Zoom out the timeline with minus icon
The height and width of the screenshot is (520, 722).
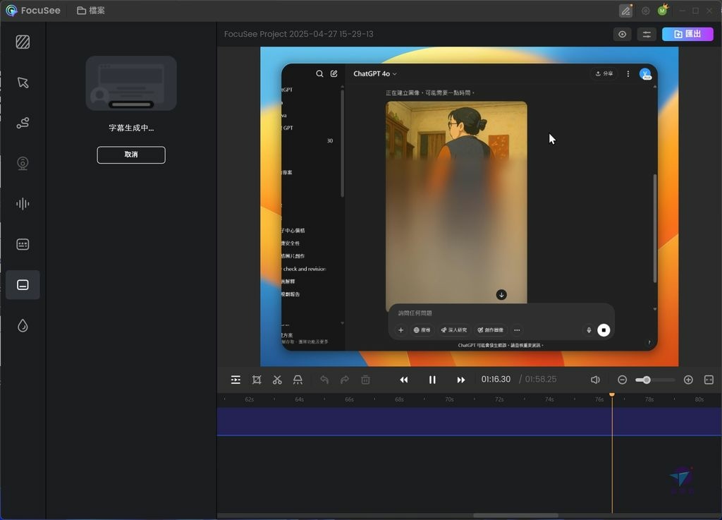click(622, 380)
